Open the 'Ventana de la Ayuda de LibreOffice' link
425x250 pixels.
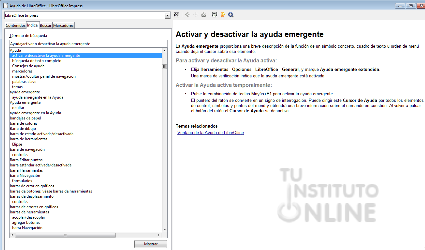[210, 133]
